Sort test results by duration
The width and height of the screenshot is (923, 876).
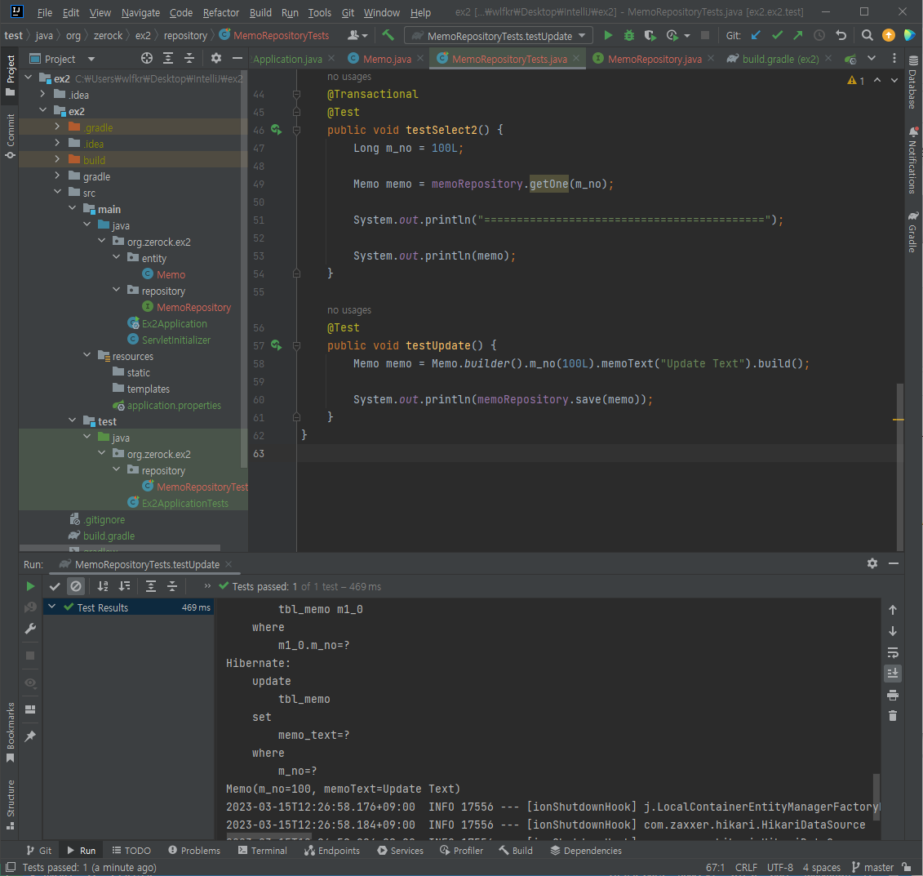point(124,586)
